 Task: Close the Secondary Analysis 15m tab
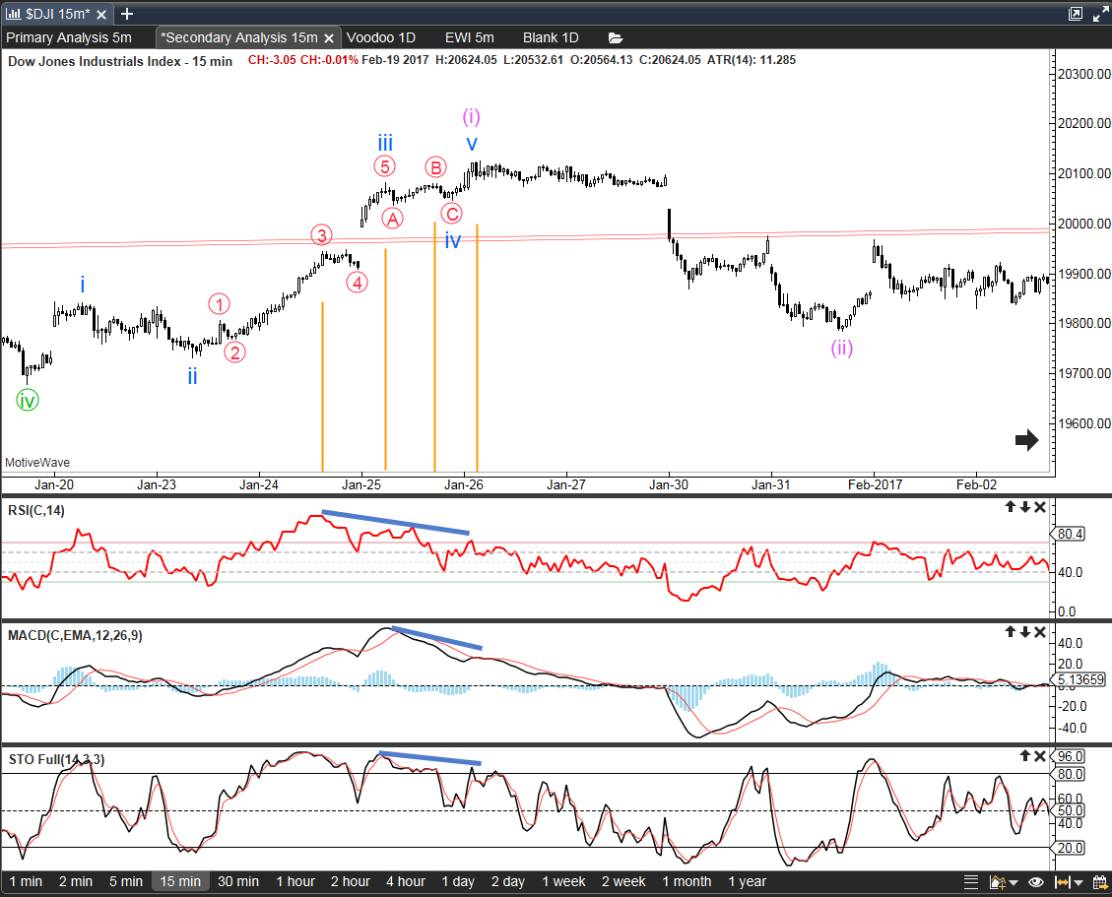[329, 37]
